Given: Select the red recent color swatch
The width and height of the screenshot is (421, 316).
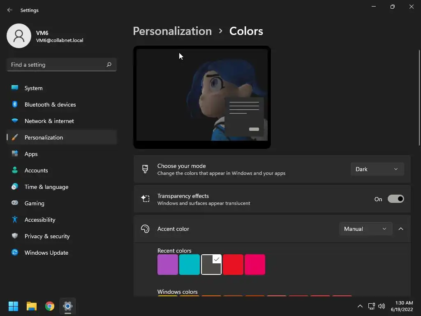Looking at the screenshot, I should point(233,265).
